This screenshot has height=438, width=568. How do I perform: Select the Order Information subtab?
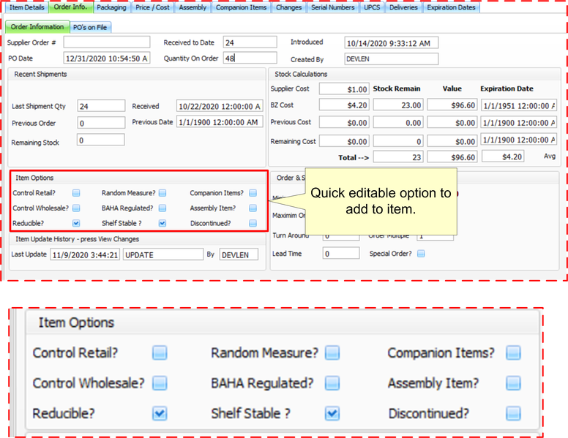37,27
